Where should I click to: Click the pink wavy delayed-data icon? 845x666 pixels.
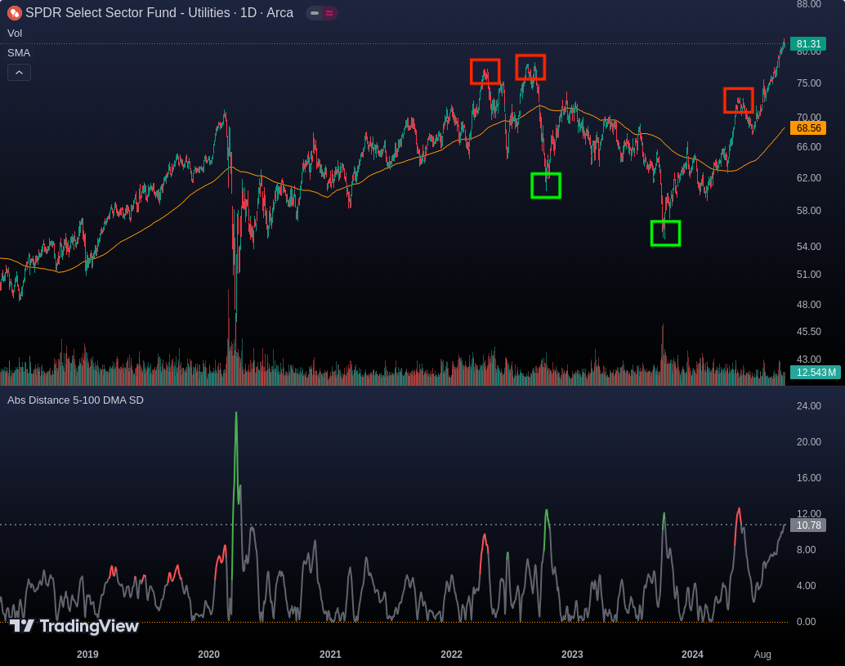click(329, 13)
